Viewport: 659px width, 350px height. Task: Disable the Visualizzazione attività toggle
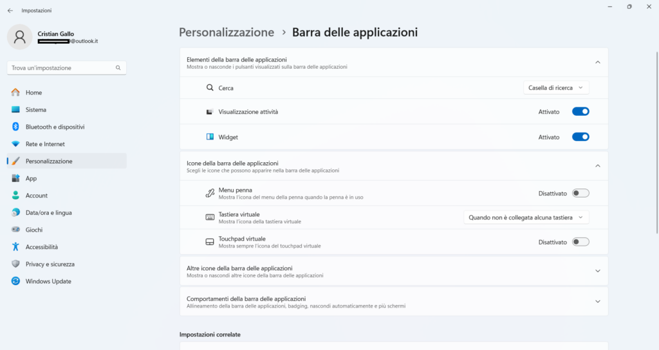pyautogui.click(x=580, y=112)
